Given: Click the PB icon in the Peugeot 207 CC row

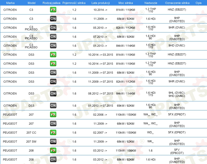Looking at the screenshot, I should click(x=53, y=132).
